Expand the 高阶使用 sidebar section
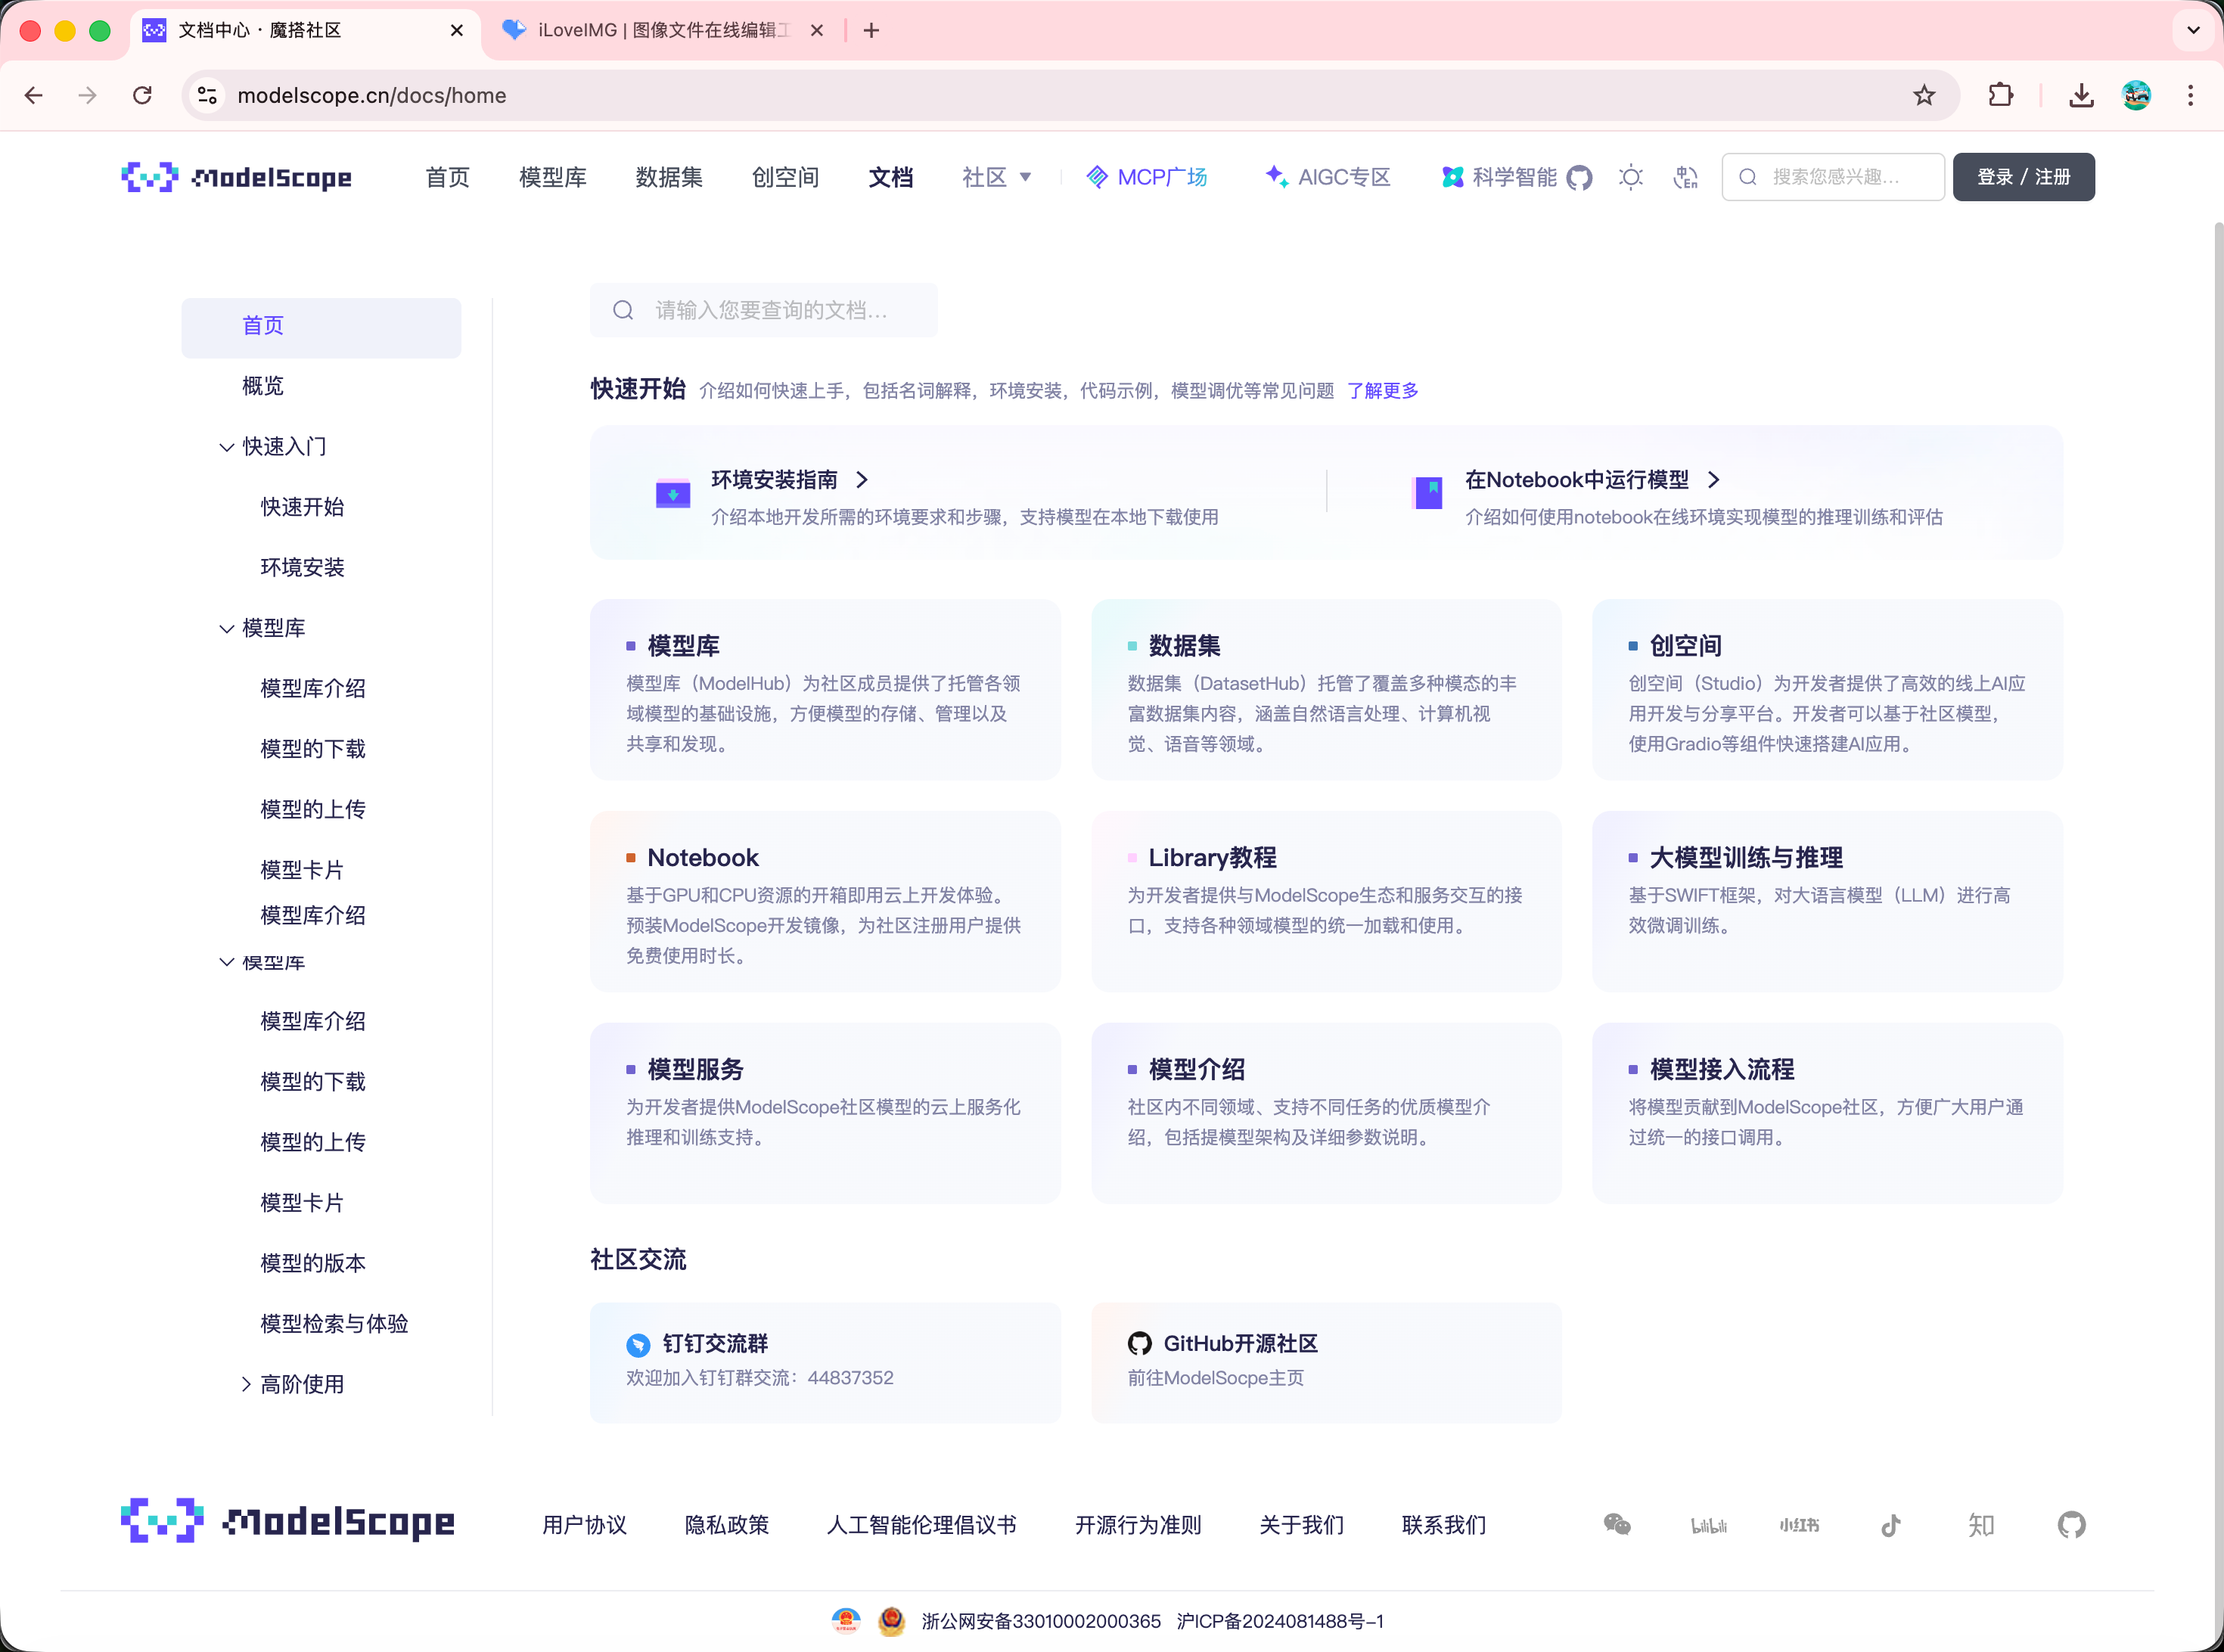Image resolution: width=2224 pixels, height=1652 pixels. point(246,1384)
